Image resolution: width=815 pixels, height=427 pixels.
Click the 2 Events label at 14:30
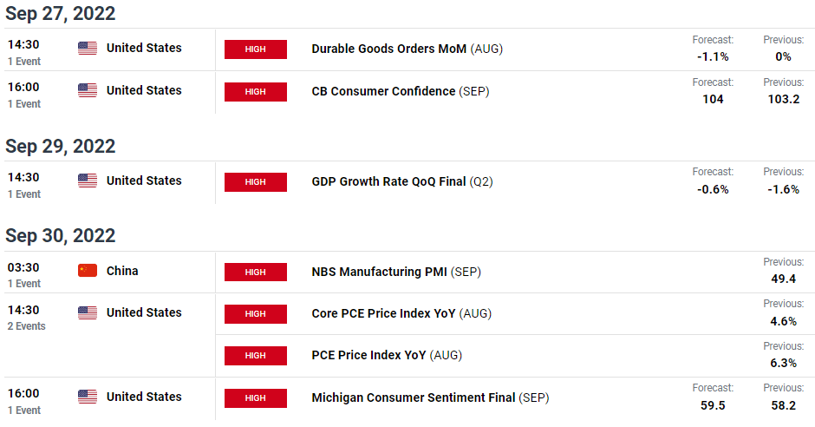(27, 326)
